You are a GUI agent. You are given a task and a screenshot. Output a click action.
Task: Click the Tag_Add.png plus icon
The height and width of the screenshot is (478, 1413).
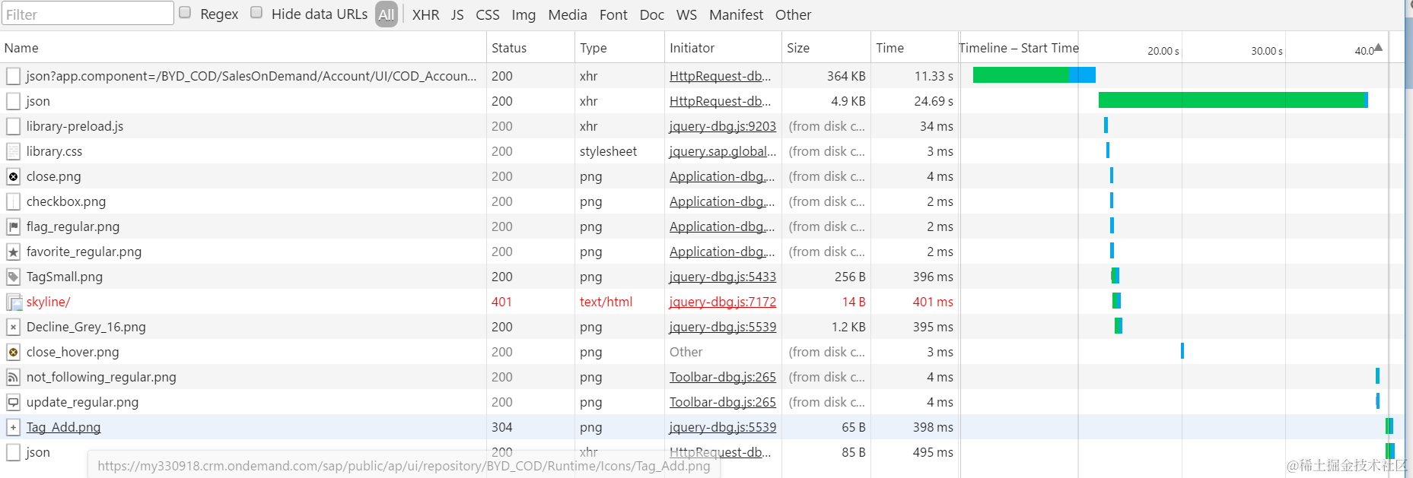tap(13, 427)
